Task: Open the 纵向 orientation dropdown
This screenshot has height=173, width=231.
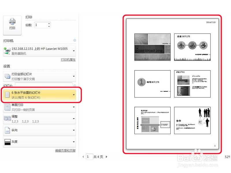Action: (40, 130)
